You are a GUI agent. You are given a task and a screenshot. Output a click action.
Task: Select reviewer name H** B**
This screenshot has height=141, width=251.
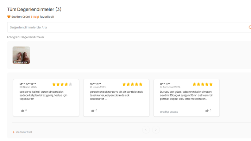coord(165,84)
